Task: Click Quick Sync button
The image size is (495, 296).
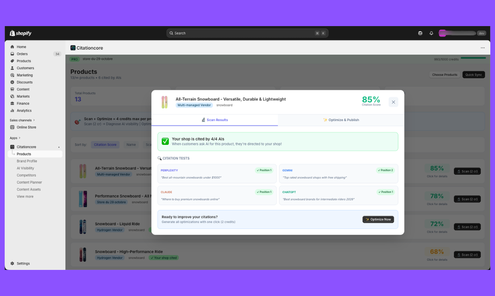Action: pos(474,75)
